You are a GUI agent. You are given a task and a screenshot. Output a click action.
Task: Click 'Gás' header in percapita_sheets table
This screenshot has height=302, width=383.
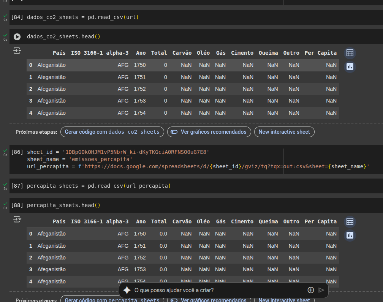(x=221, y=221)
